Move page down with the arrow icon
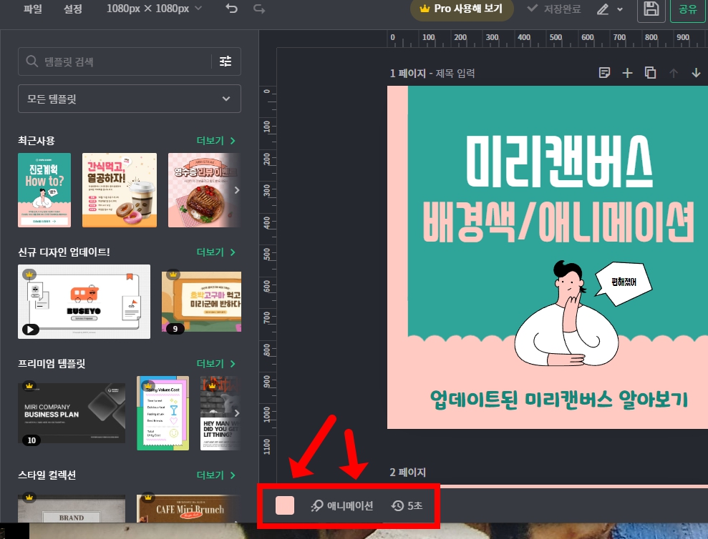Viewport: 708px width, 539px height. pyautogui.click(x=694, y=72)
